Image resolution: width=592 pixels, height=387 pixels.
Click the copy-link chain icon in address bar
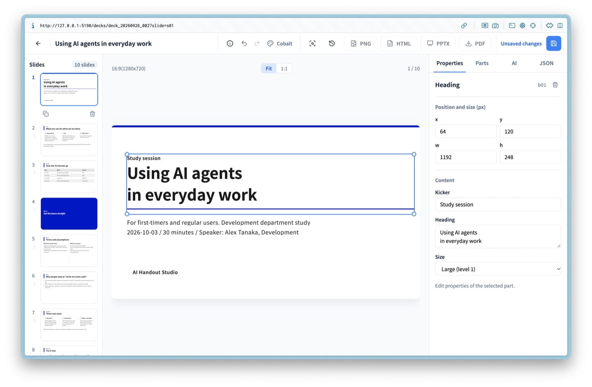pyautogui.click(x=464, y=26)
